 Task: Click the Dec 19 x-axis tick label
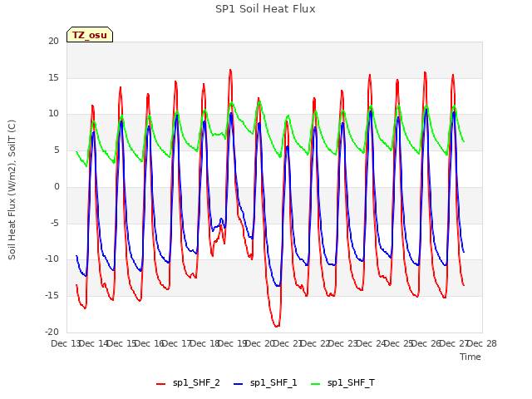(x=234, y=343)
